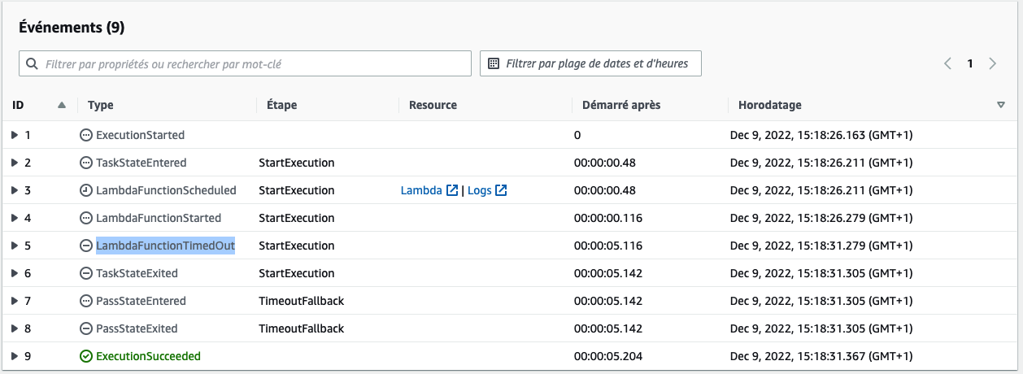Viewport: 1023px width, 374px height.
Task: Click the clock icon of LambdaFunctionScheduled
Action: coord(86,190)
